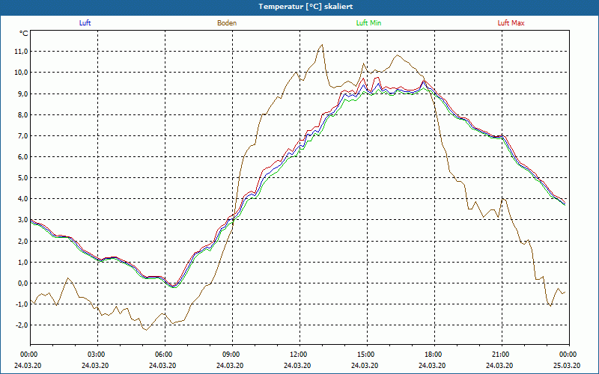Click the 5,0 y-axis value
This screenshot has width=599, height=374.
[22, 178]
